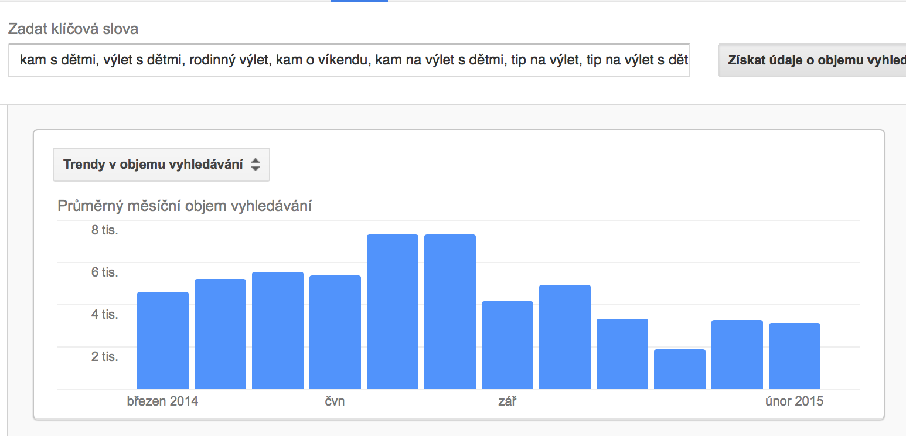Click the bar above the zář label
The image size is (906, 436).
(x=508, y=345)
